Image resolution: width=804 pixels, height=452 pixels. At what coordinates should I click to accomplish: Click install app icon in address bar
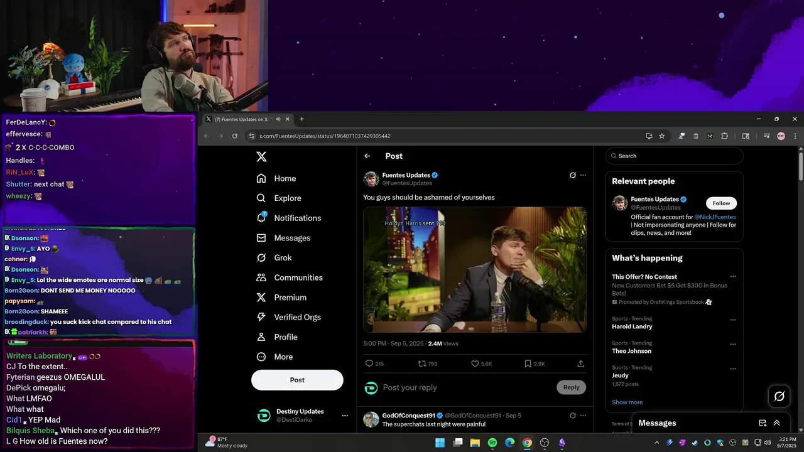[649, 136]
